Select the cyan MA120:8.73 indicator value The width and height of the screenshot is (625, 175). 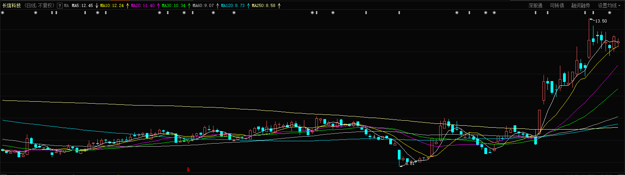[233, 5]
